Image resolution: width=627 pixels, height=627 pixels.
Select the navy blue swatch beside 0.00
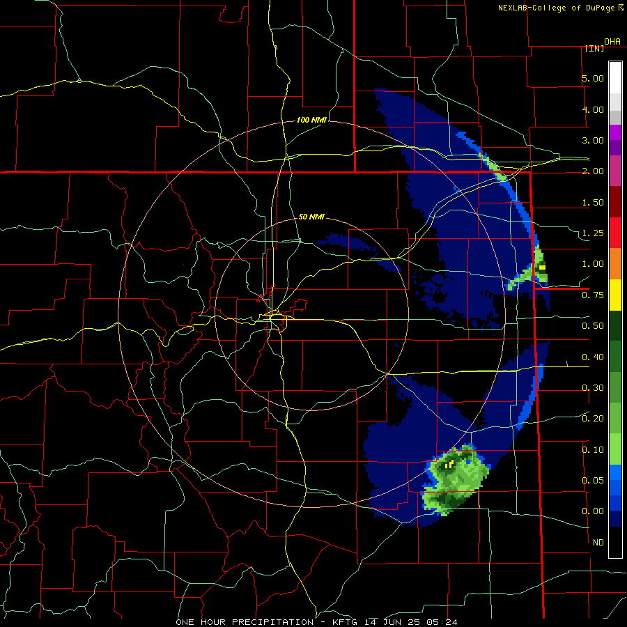(x=615, y=519)
